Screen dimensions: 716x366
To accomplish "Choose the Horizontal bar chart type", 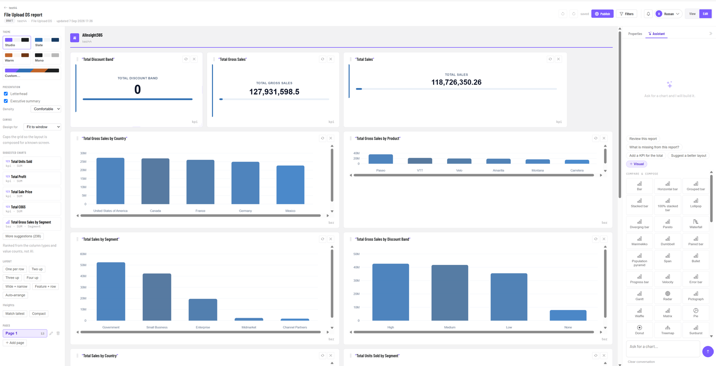I will pyautogui.click(x=668, y=186).
